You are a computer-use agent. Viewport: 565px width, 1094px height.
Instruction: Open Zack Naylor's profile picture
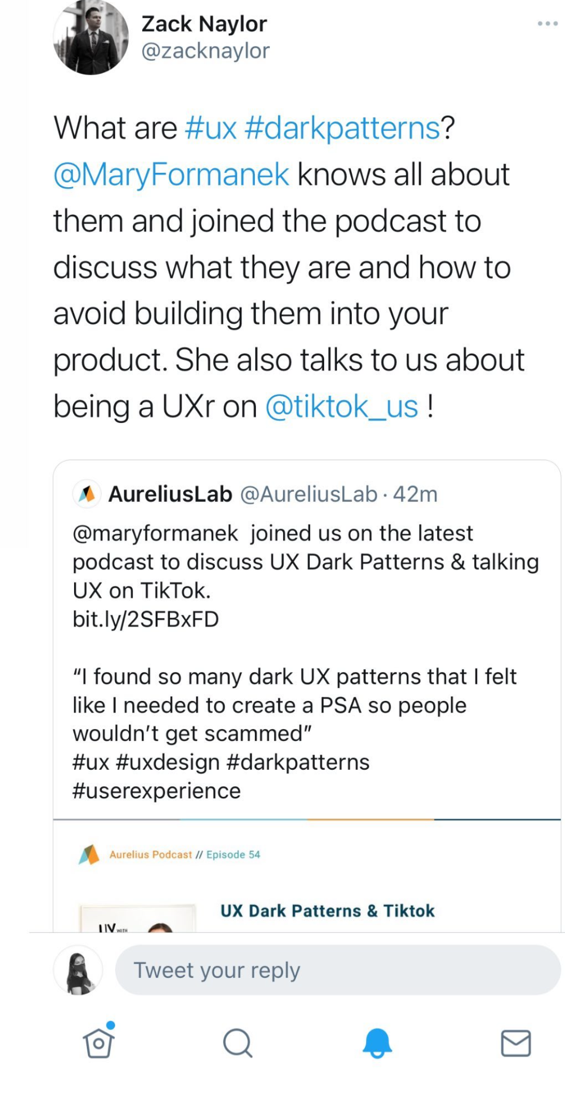coord(91,38)
